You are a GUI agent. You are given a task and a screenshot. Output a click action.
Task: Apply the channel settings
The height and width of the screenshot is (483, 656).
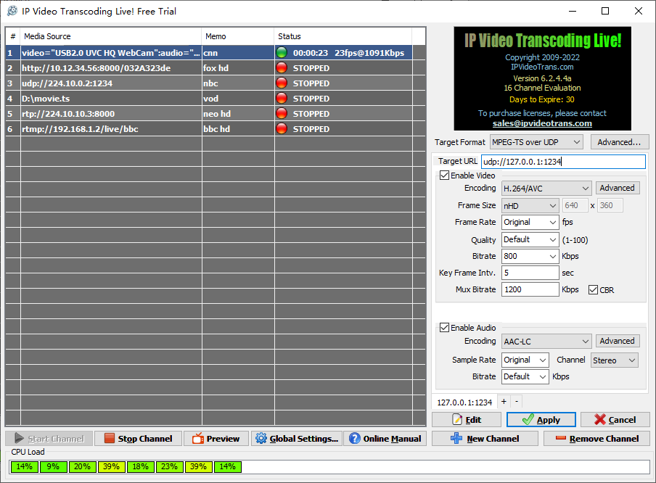pos(541,419)
